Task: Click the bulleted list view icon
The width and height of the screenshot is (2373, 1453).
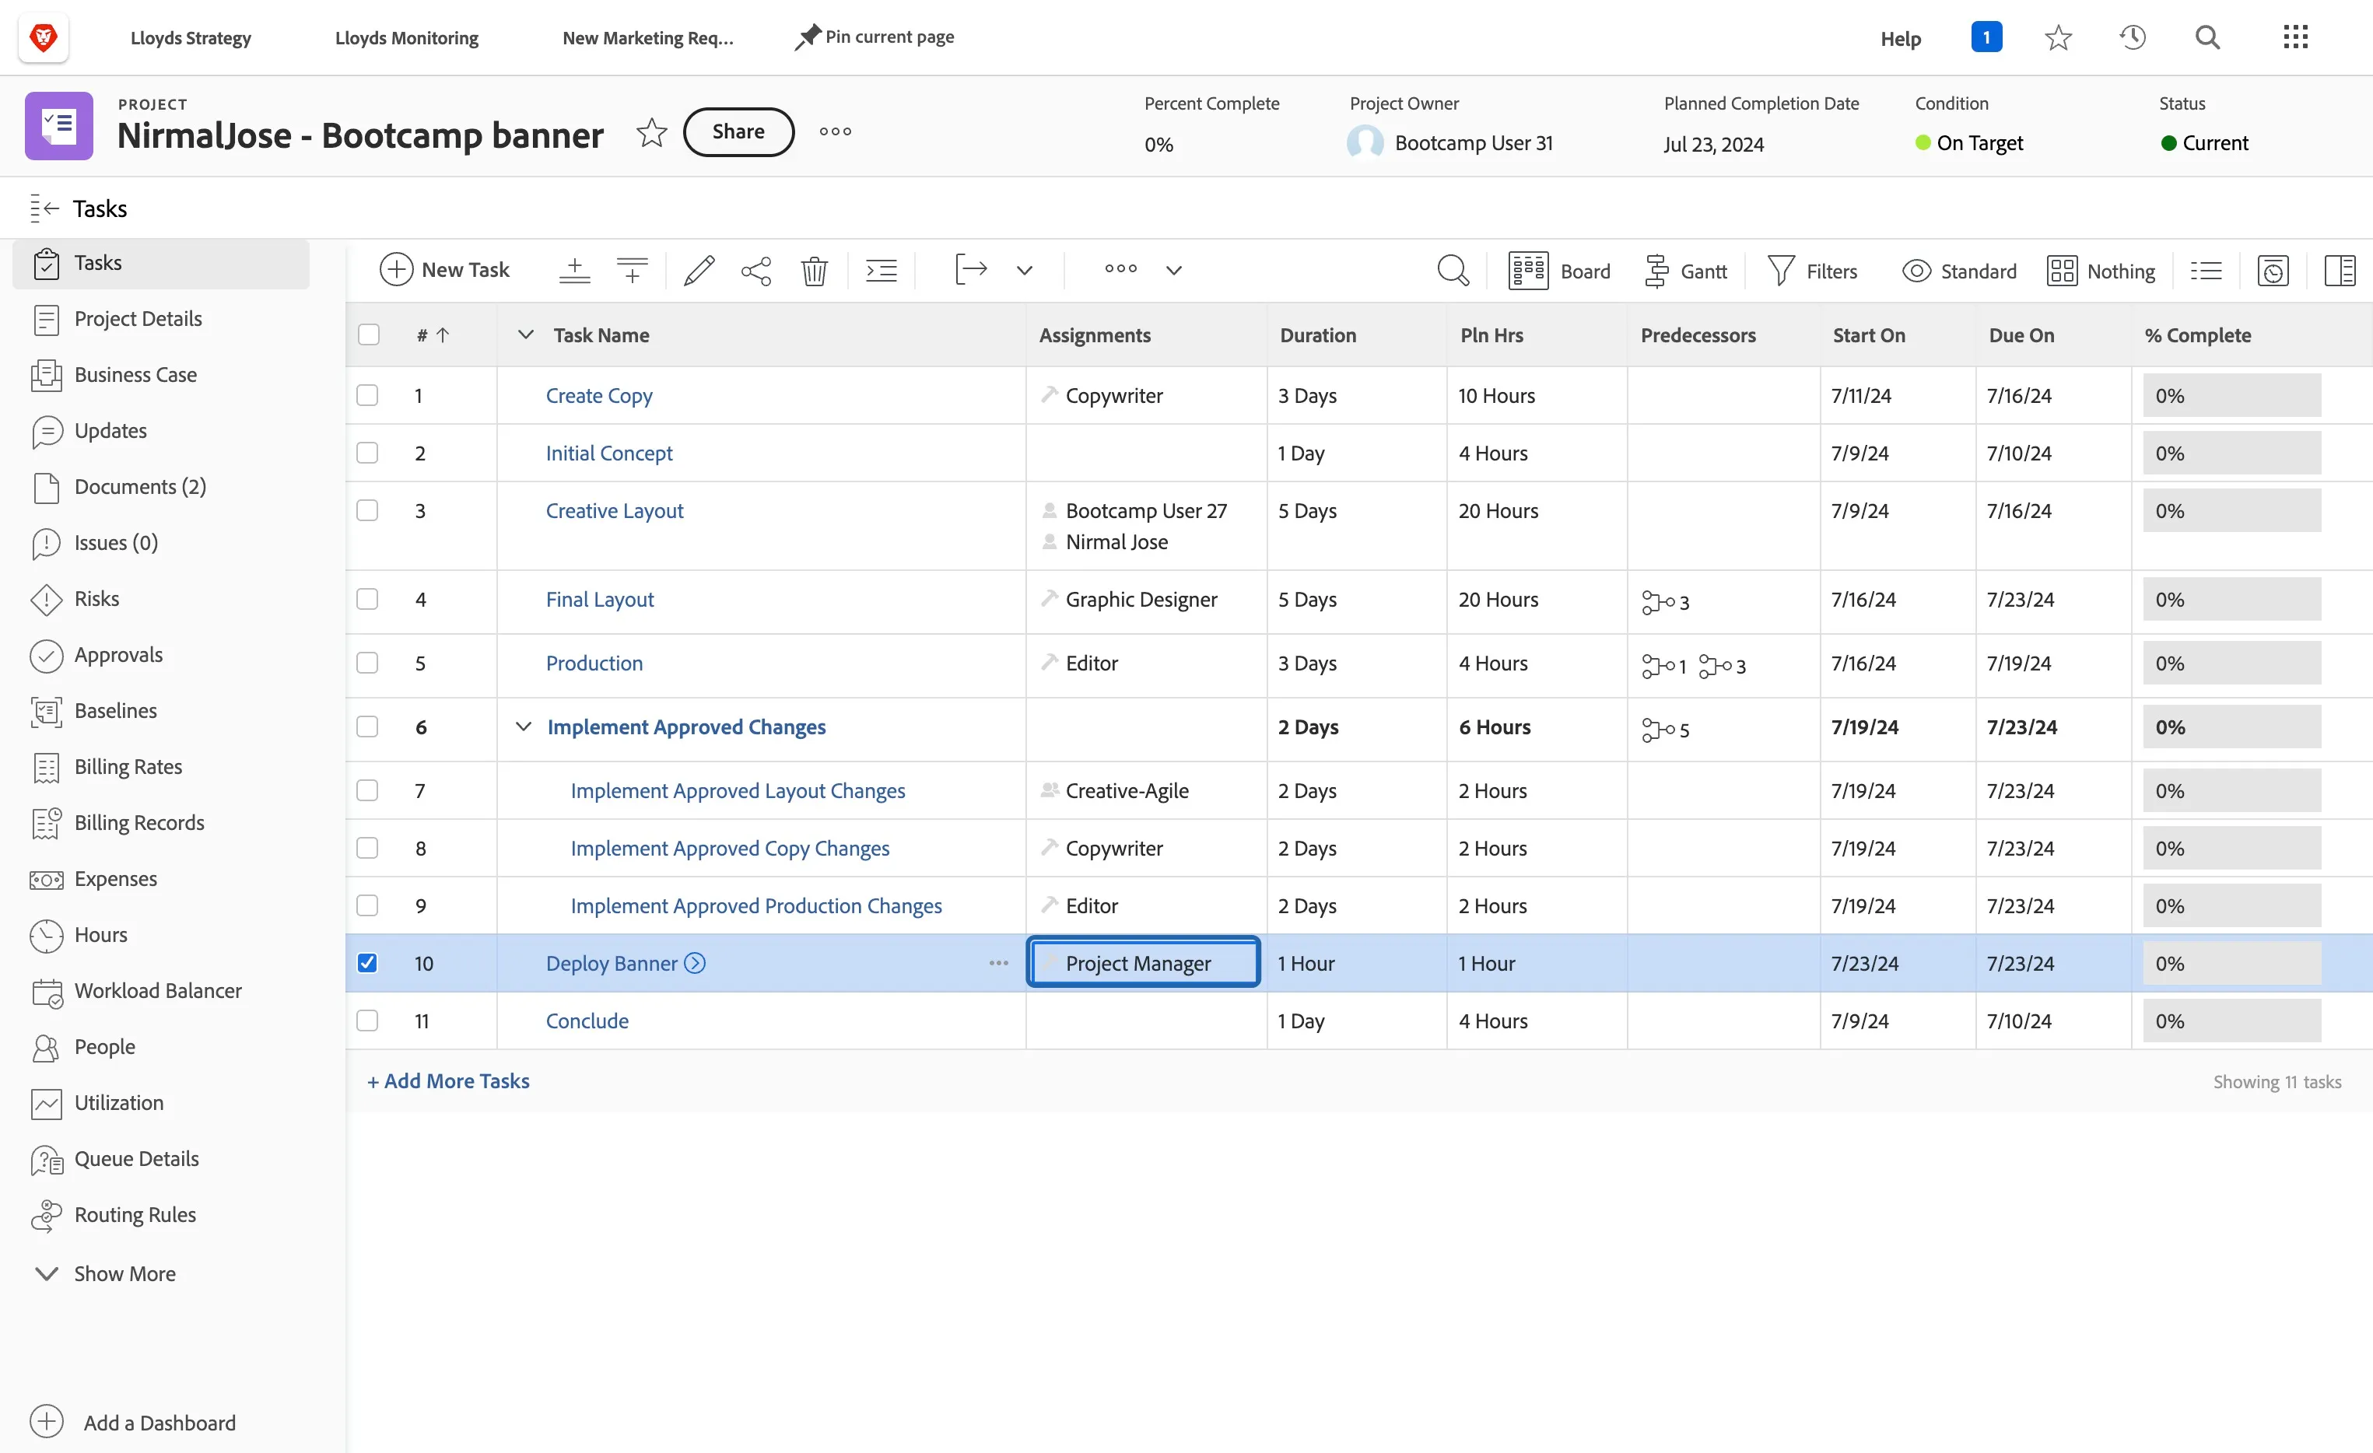Action: point(2206,271)
